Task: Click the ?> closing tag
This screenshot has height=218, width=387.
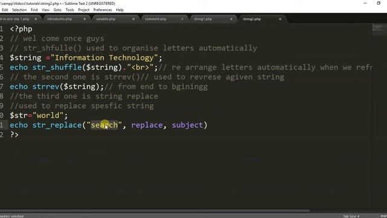Action: (x=15, y=134)
